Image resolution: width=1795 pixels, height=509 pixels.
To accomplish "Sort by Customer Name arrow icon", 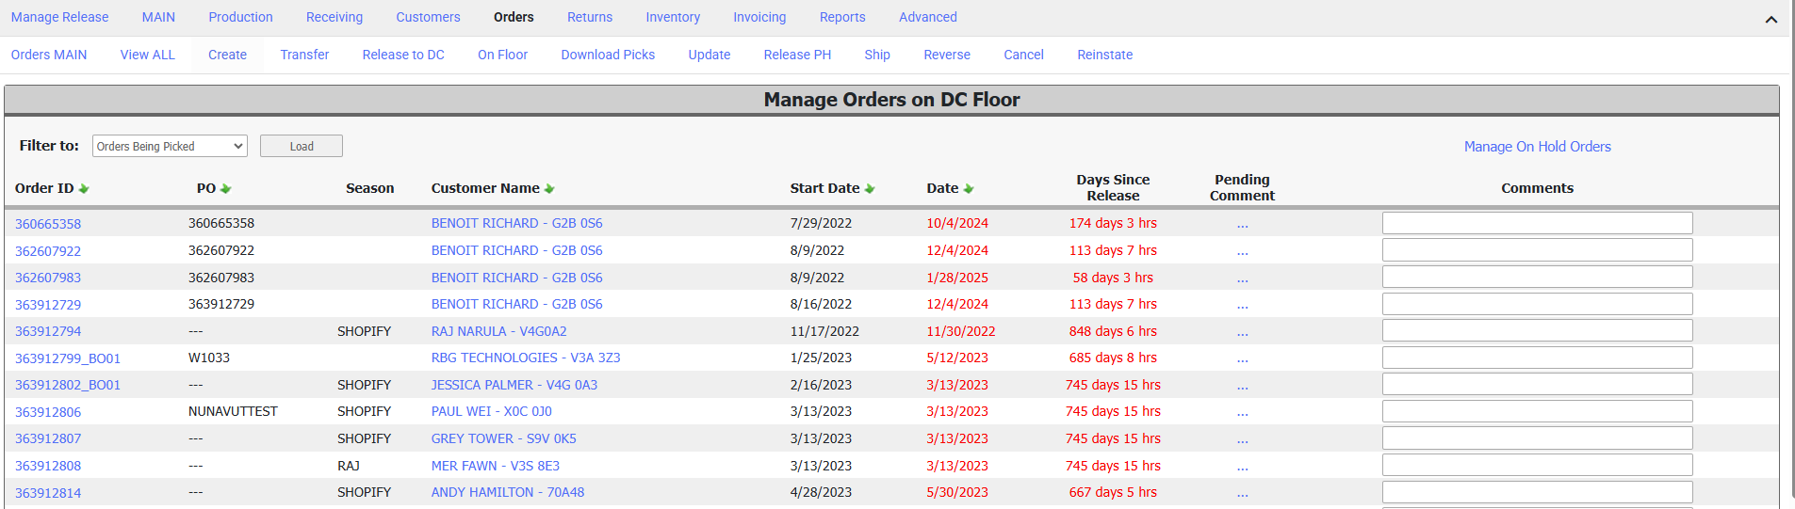I will point(549,189).
